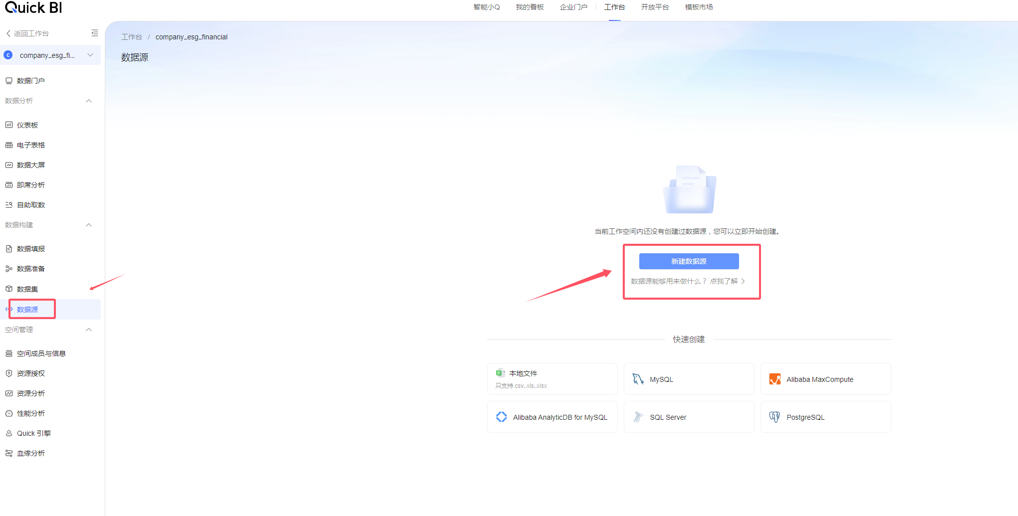Select the Alibaba MaxCompute card
Image resolution: width=1018 pixels, height=516 pixels.
[826, 379]
